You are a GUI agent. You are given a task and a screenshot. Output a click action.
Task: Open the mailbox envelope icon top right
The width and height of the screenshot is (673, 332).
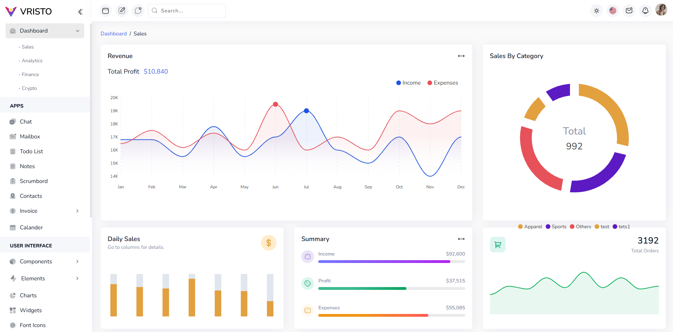coord(629,11)
